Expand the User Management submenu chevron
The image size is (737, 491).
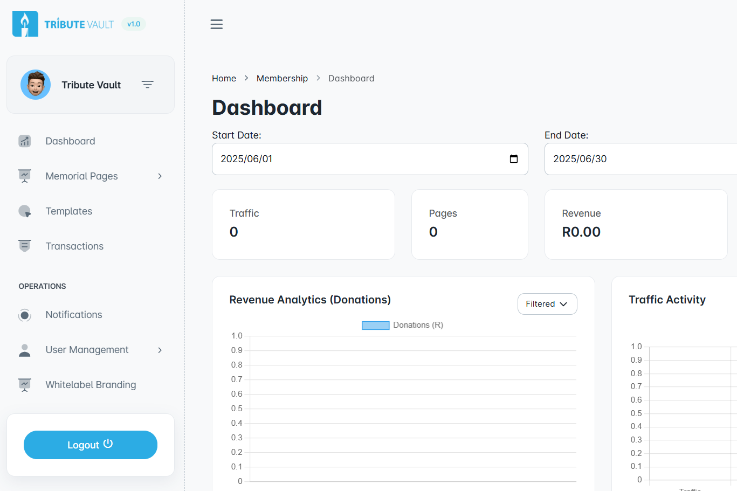tap(160, 350)
